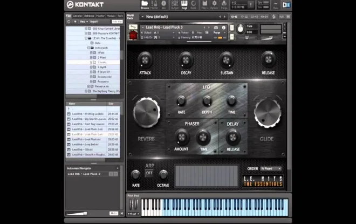Viewport: 356px width, 224px height.
Task: Switch to the Files tab
Action: click(x=69, y=16)
